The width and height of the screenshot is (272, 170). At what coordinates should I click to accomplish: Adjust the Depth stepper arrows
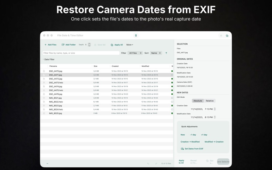(x=89, y=45)
